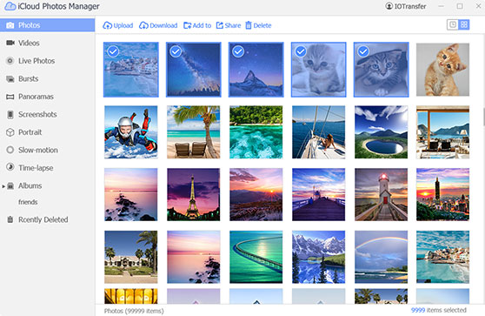Click the vertical scrollbar handle
Image resolution: width=485 pixels, height=316 pixels.
click(x=483, y=117)
